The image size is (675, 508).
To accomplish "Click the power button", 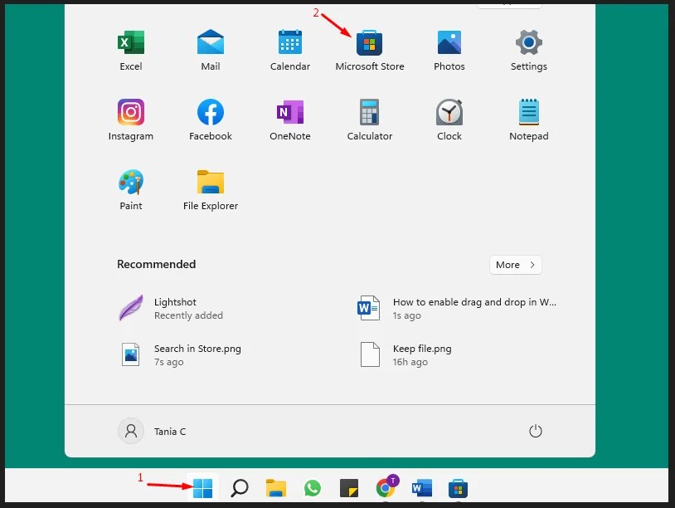I will point(535,431).
